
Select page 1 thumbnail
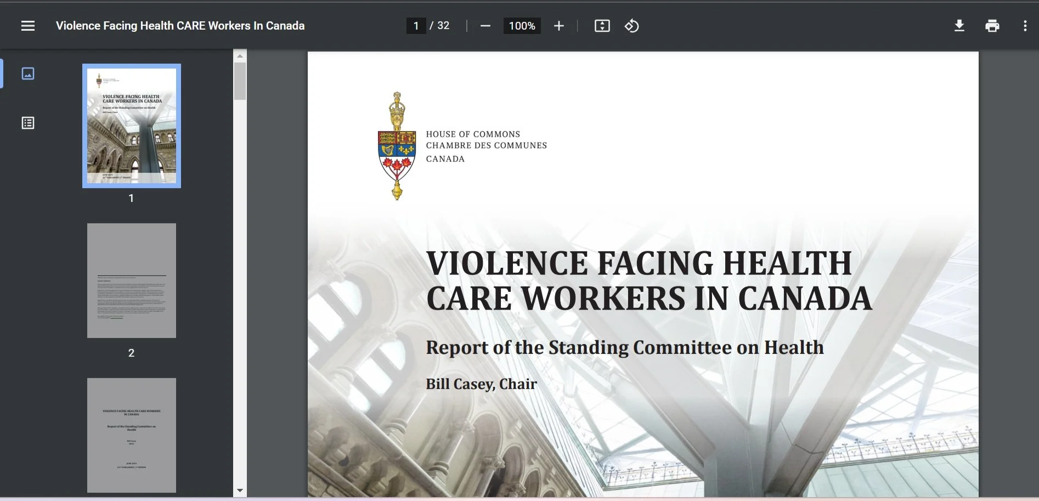tap(132, 126)
